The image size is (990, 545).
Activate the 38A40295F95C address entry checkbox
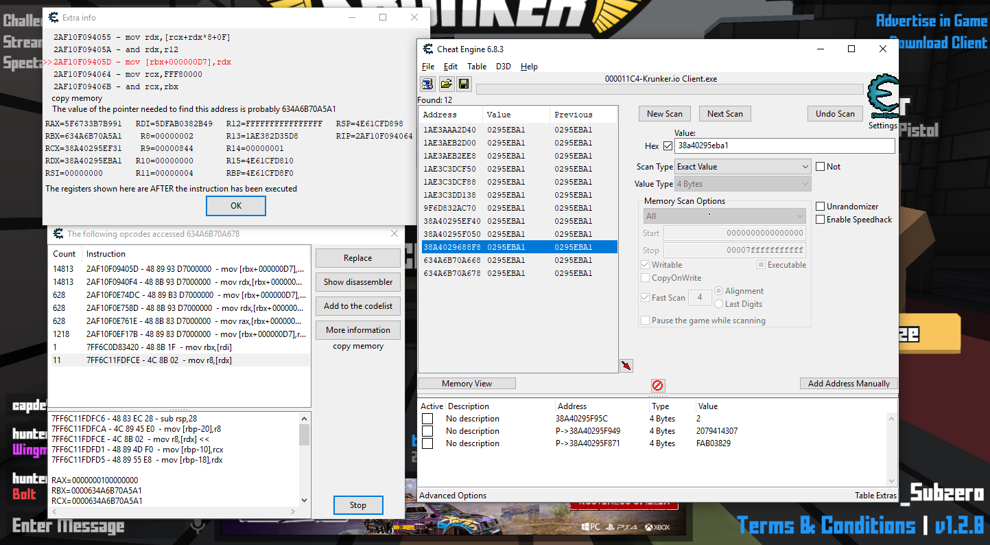[427, 419]
